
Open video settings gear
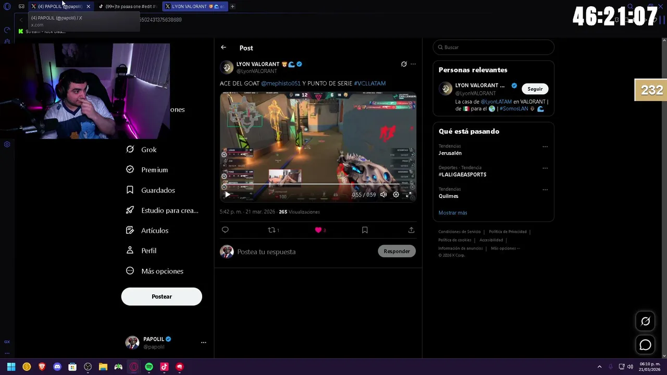point(396,194)
